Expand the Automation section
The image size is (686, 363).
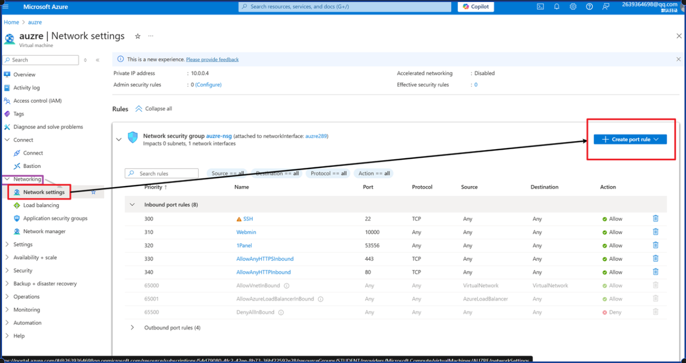pos(7,323)
